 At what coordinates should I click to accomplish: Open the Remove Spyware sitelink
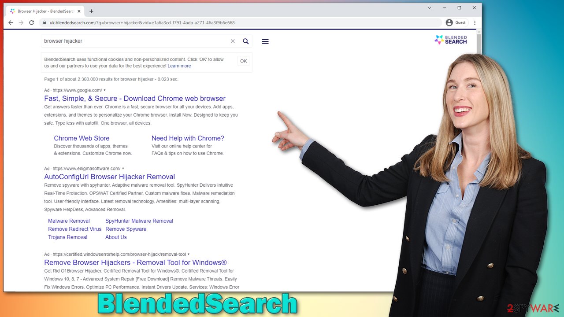[x=126, y=229]
